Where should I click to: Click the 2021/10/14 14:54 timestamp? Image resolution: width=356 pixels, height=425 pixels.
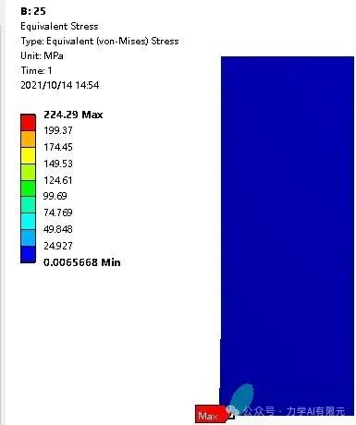(x=60, y=85)
